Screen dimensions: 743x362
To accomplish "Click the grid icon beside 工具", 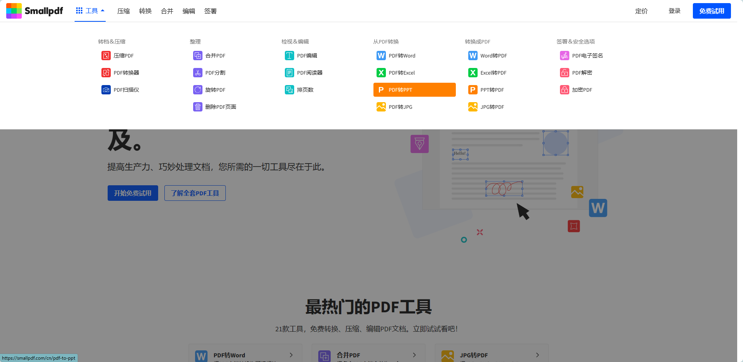I will coord(79,10).
